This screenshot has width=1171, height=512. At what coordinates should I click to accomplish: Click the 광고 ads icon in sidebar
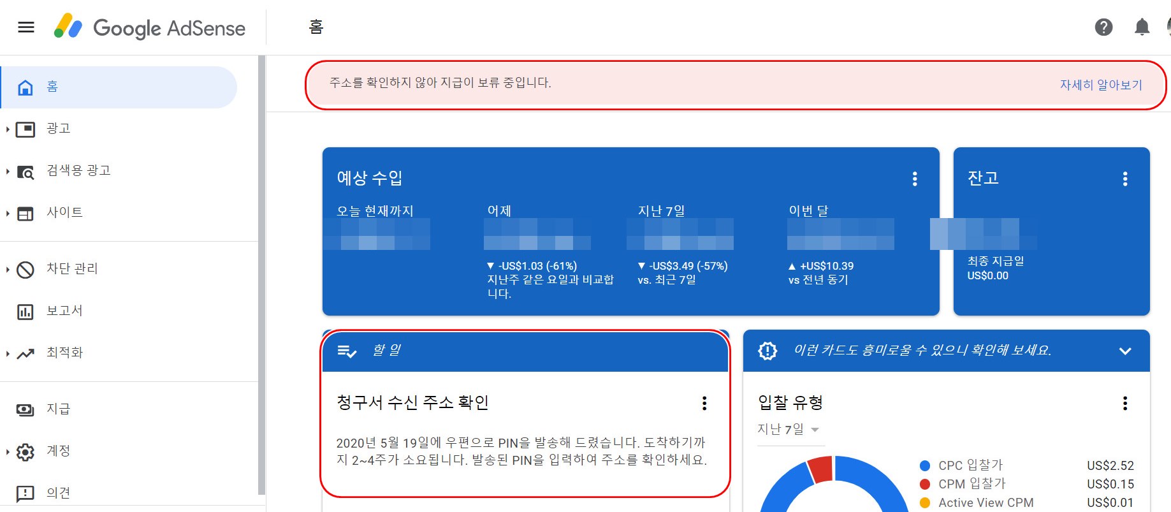[25, 129]
